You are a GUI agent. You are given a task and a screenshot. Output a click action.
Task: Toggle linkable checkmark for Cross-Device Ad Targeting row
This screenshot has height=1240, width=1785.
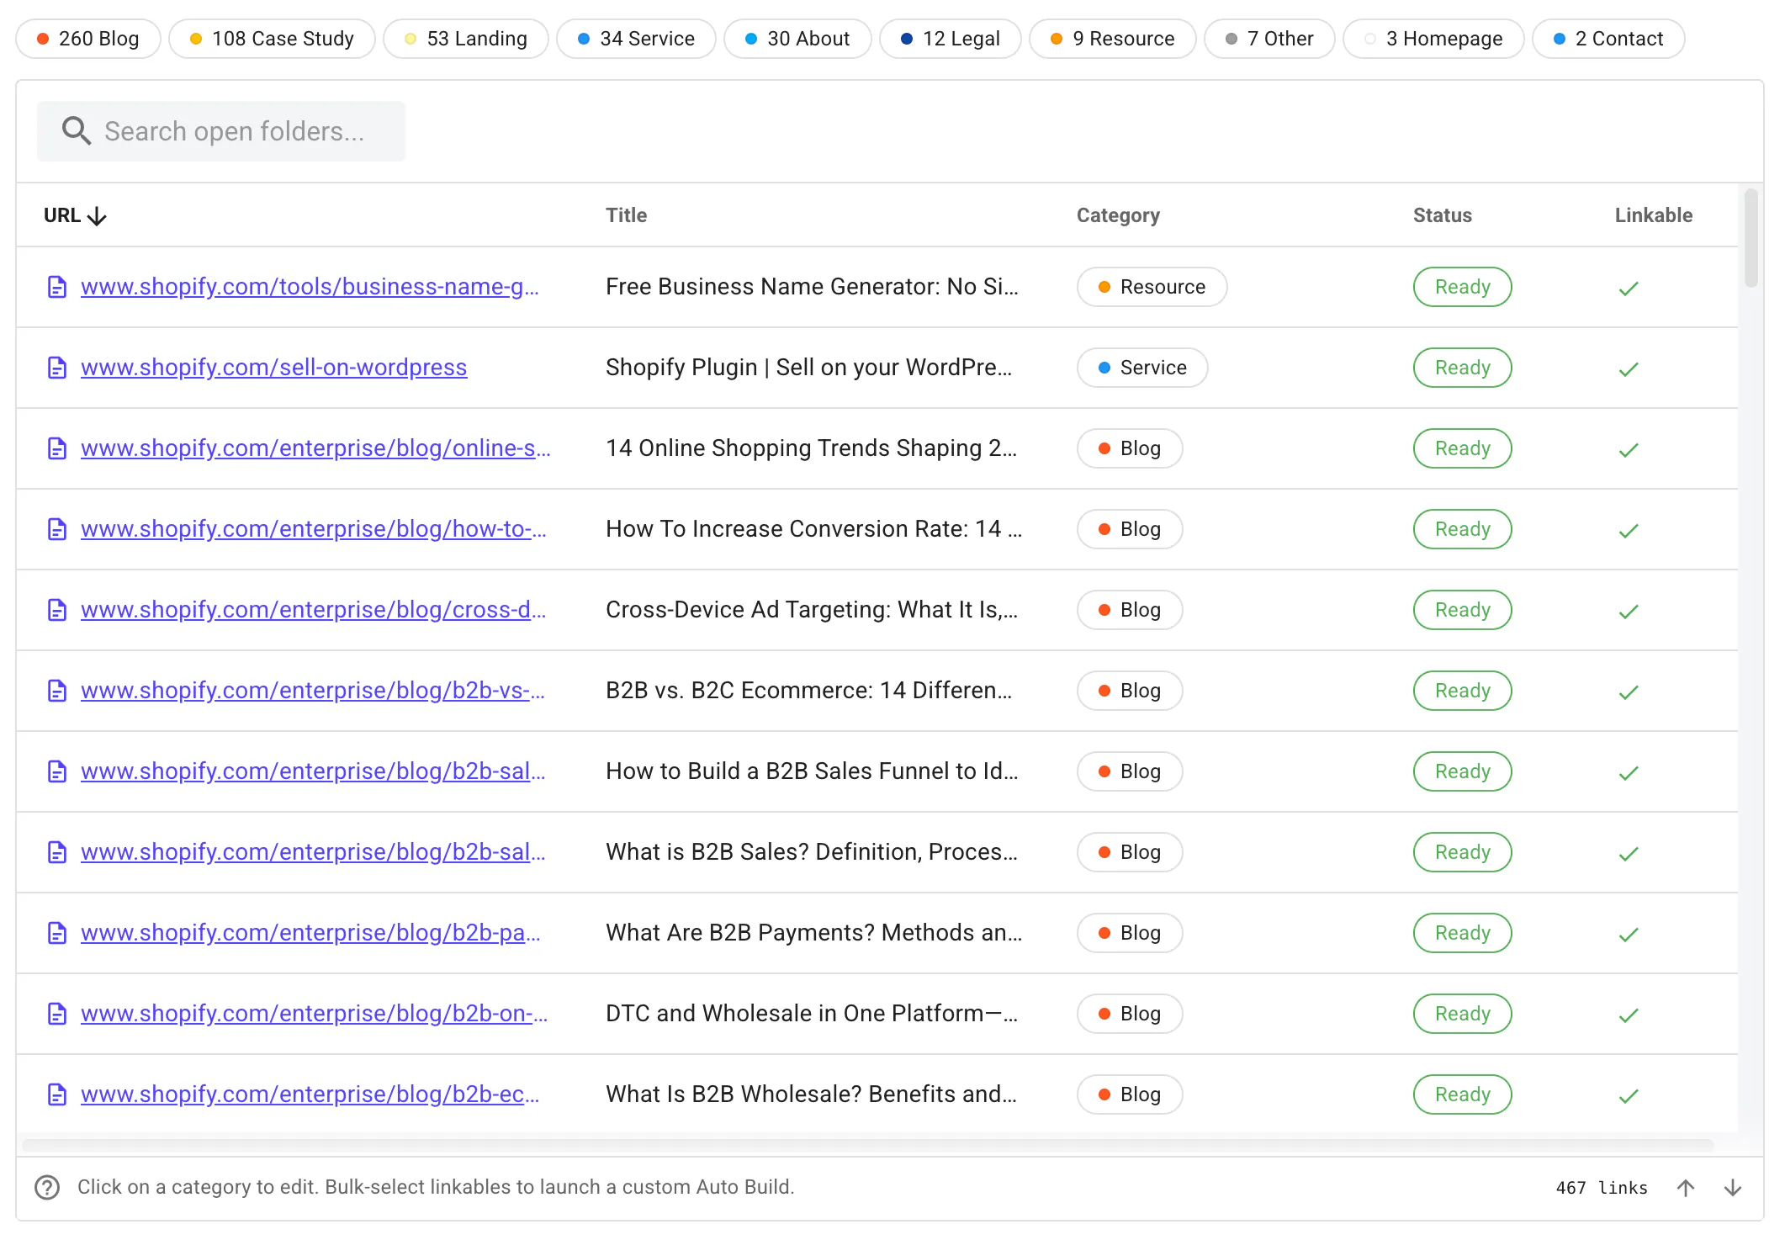[x=1629, y=612]
